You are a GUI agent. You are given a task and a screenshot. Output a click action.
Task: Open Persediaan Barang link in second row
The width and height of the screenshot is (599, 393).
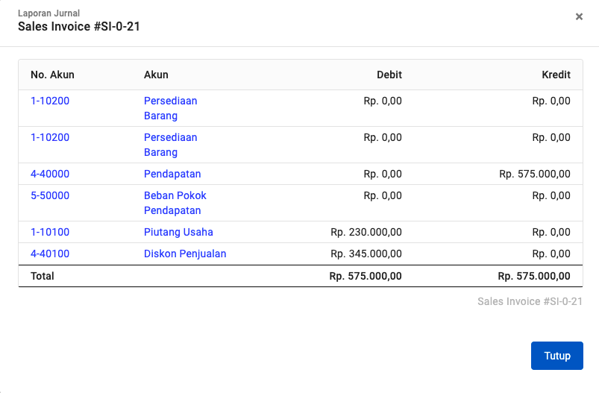point(170,145)
